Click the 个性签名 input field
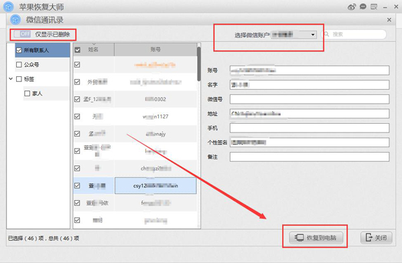The width and height of the screenshot is (402, 263). click(310, 142)
